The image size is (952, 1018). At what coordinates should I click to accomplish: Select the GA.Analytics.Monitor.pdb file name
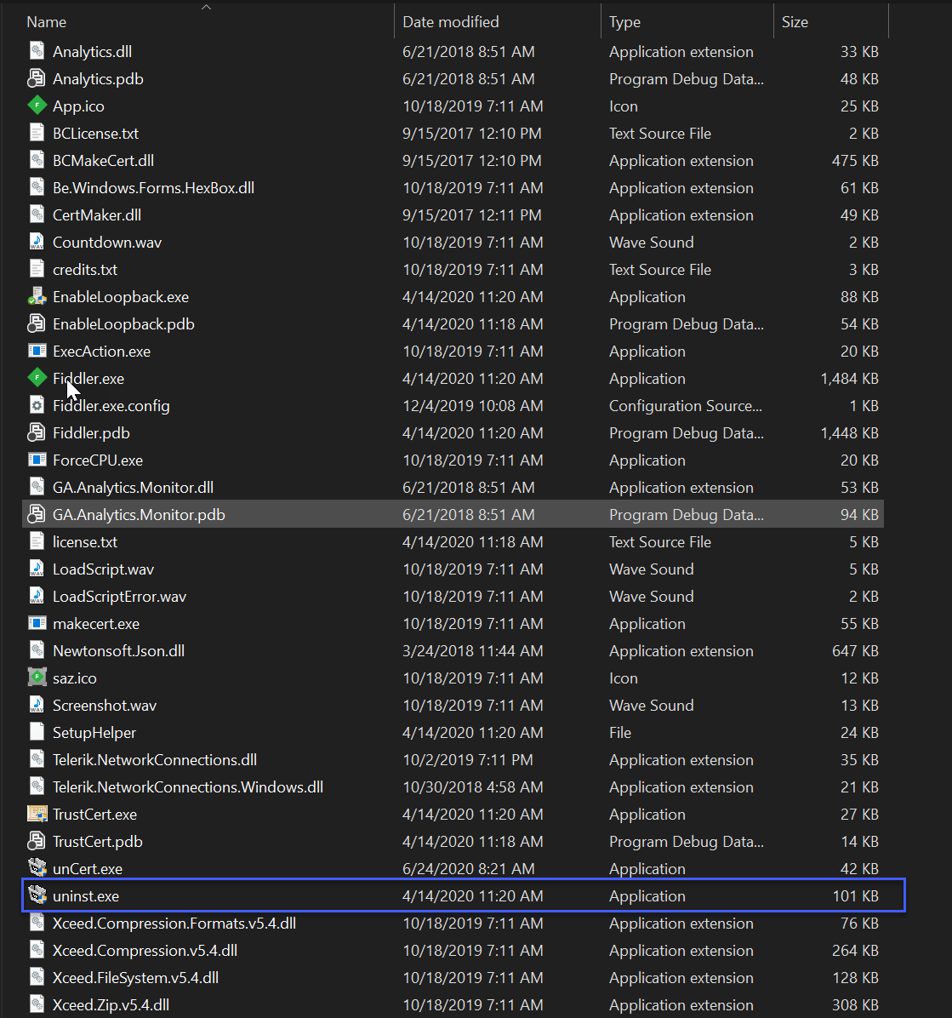(139, 515)
